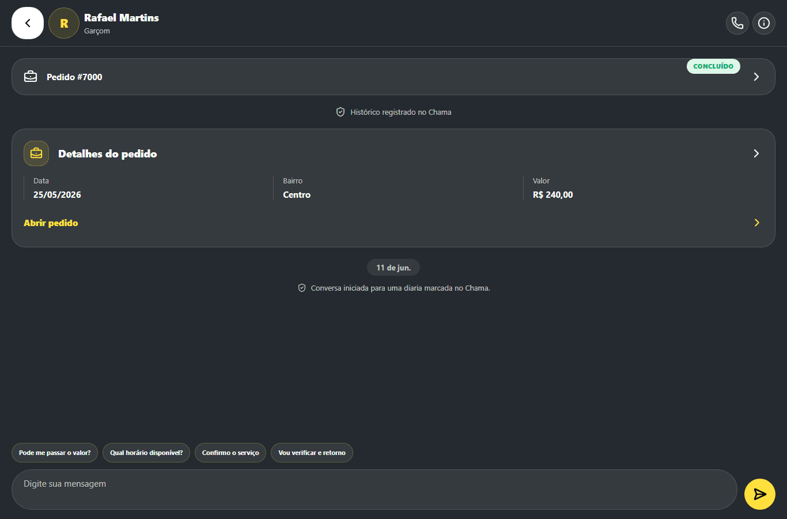Click 'Conversa iniciada para uma diaria' notice

[400, 288]
